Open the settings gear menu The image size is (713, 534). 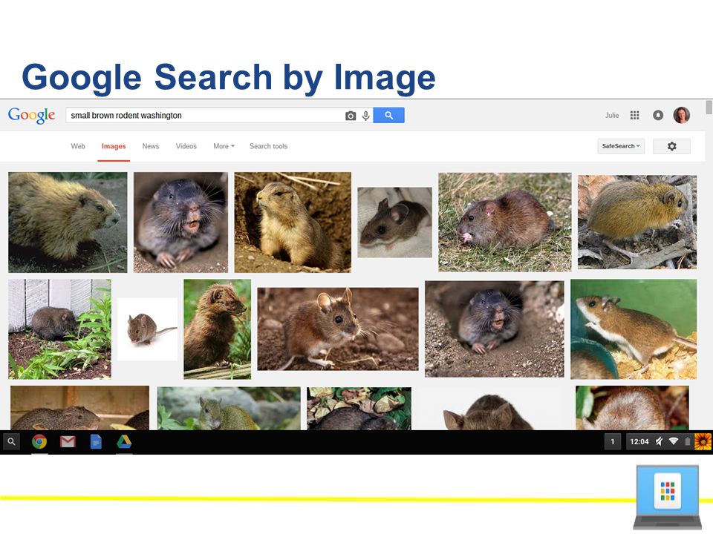point(671,146)
